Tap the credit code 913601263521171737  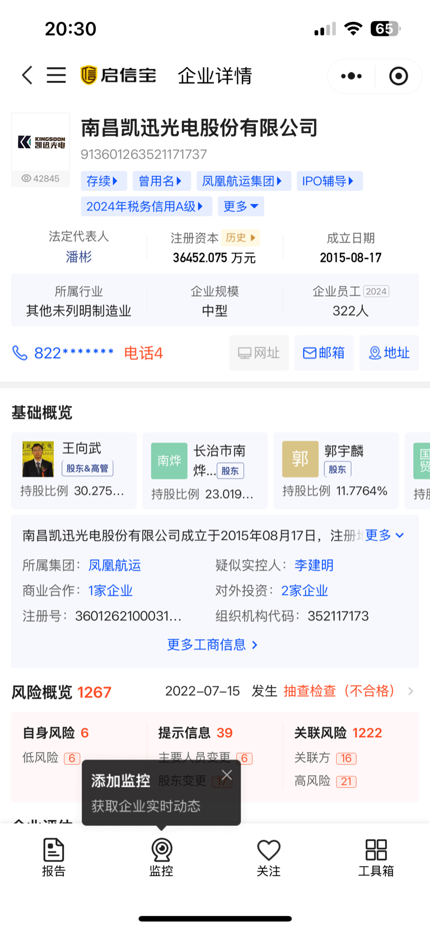pos(144,155)
